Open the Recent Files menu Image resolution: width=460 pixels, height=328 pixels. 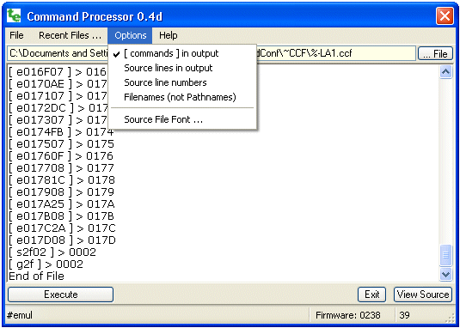[70, 35]
